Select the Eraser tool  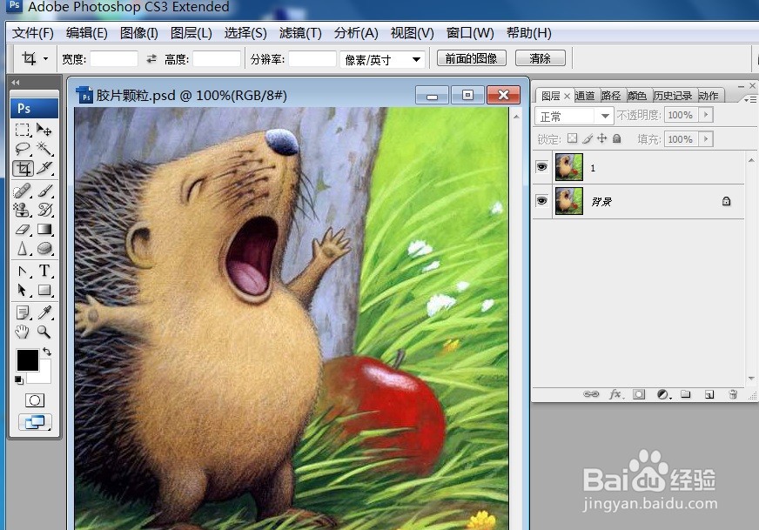(x=23, y=229)
